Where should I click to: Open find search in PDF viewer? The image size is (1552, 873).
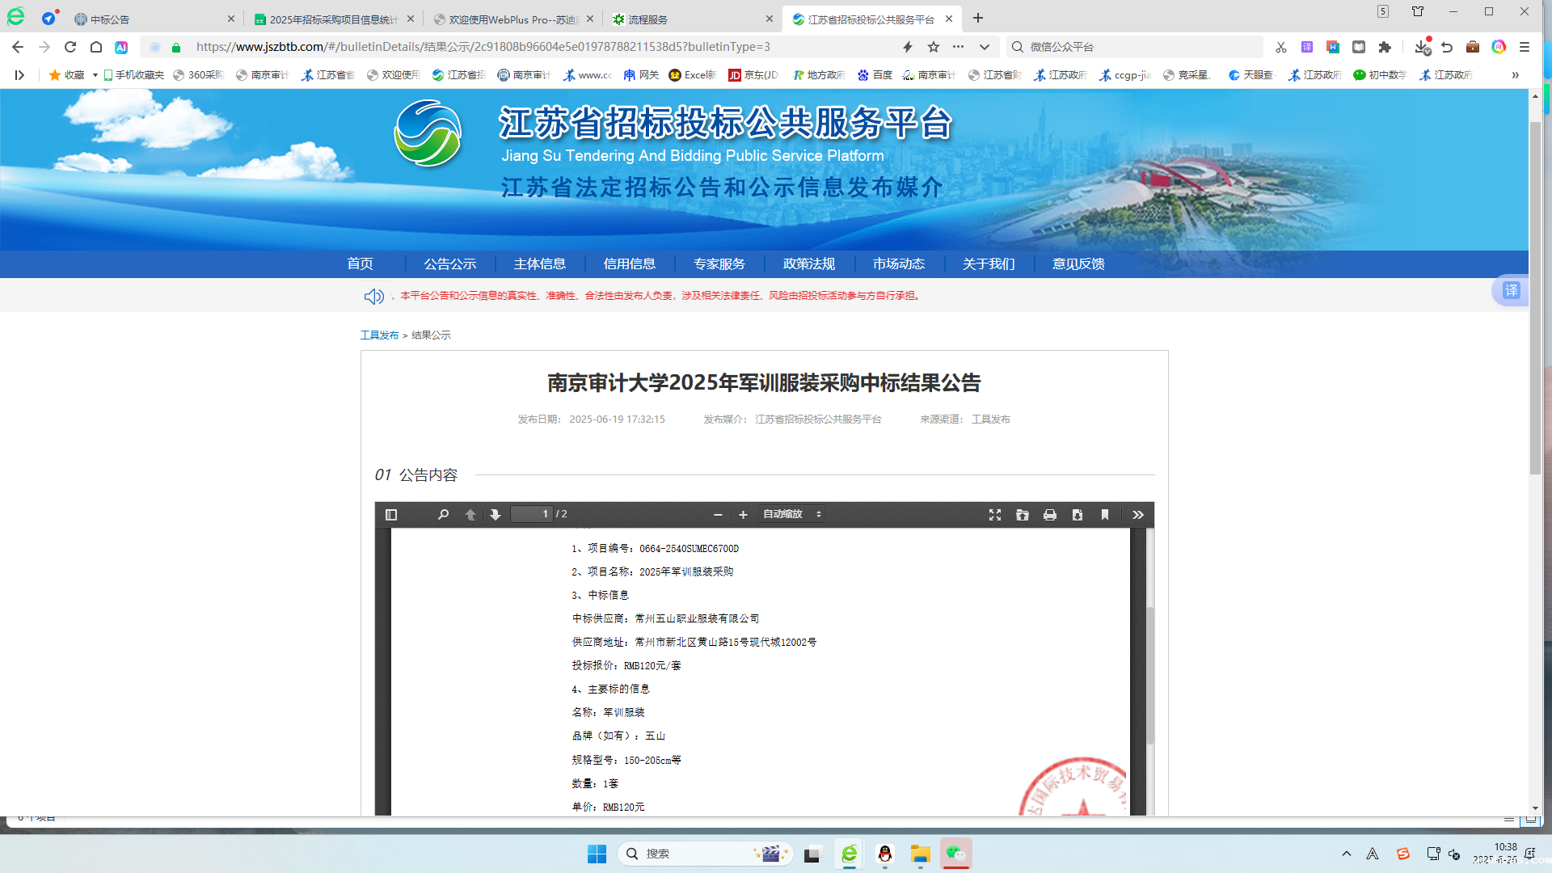pyautogui.click(x=443, y=515)
